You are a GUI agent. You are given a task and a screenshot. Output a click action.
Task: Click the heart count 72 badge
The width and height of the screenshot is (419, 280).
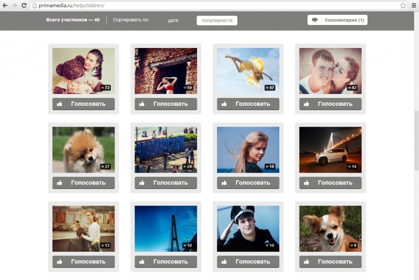(x=106, y=88)
